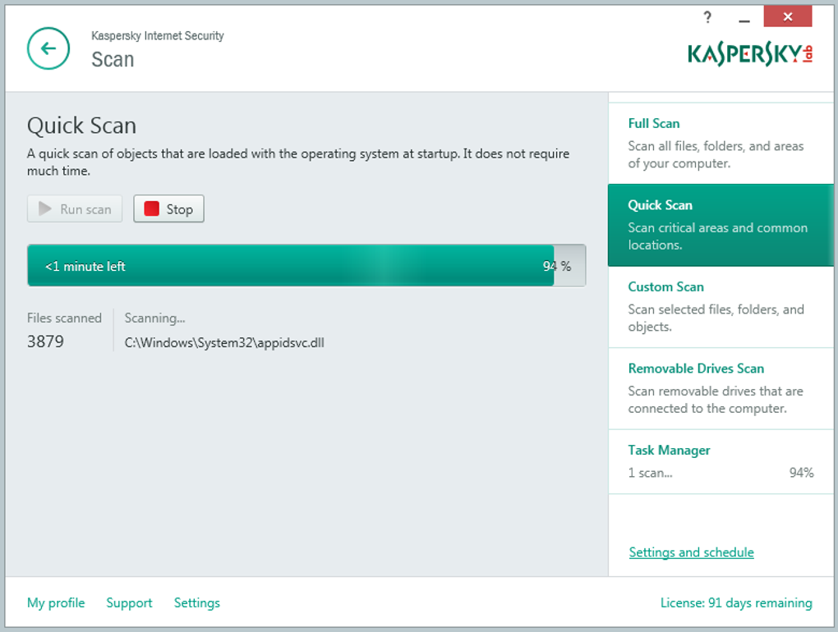Open Settings and schedule link

[x=691, y=552]
